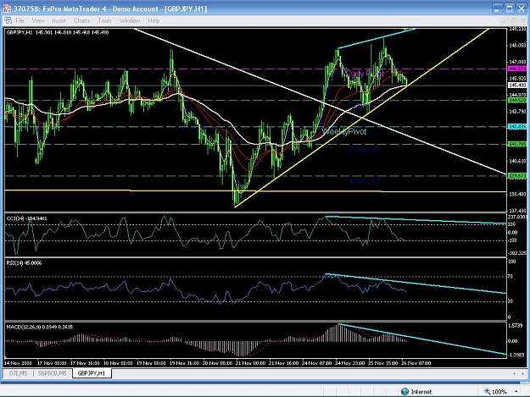Click the 148.050 price scale value

(x=517, y=45)
